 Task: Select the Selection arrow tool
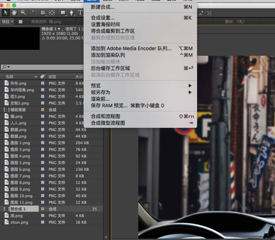pos(6,13)
